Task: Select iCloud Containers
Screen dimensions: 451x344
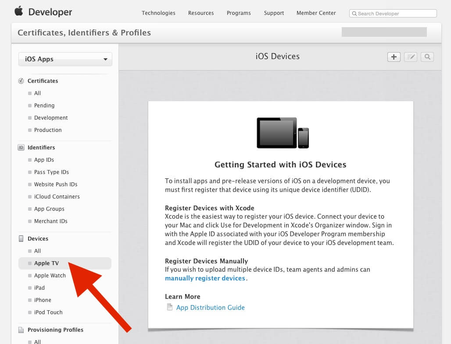Action: point(57,197)
